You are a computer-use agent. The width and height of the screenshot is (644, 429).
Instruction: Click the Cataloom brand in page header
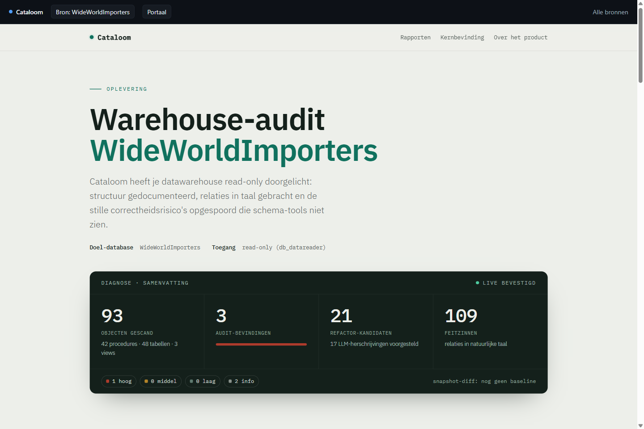pyautogui.click(x=110, y=38)
